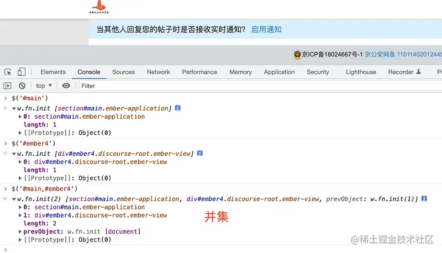Click info icon after prevObject: w.fn.init(1)]

pyautogui.click(x=424, y=199)
